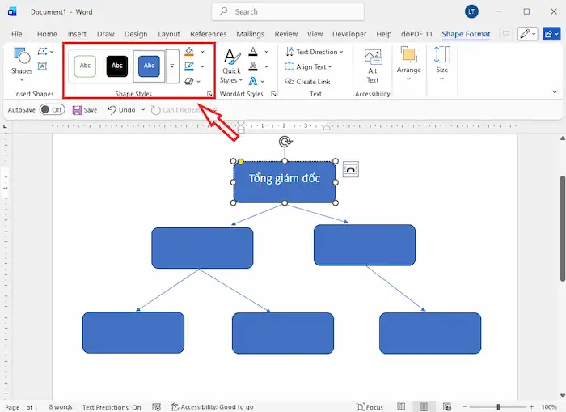
Task: Click the rotate handle above selected shape
Action: point(285,142)
